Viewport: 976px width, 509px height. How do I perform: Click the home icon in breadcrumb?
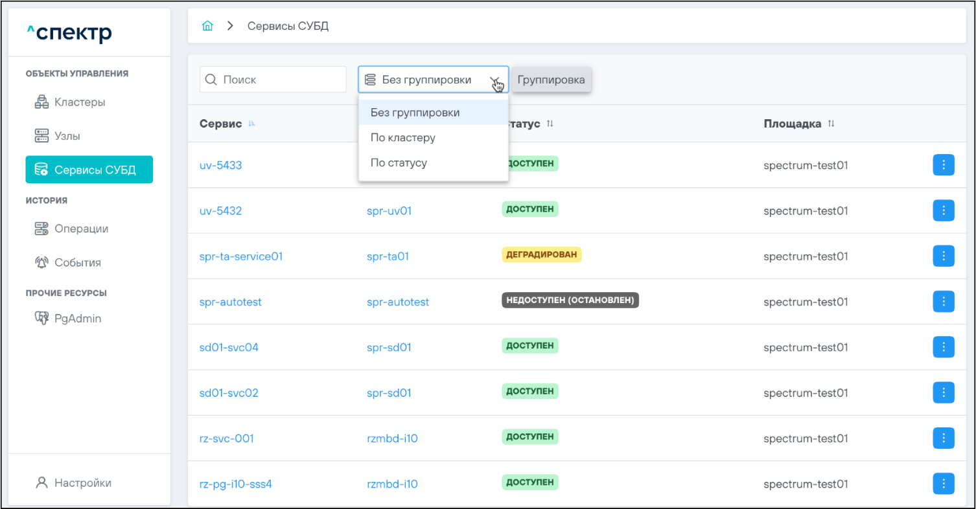point(207,27)
